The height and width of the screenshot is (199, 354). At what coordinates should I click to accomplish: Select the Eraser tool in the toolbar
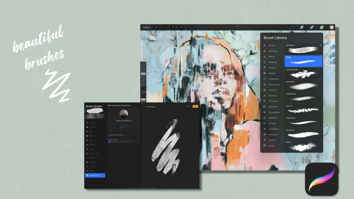311,27
